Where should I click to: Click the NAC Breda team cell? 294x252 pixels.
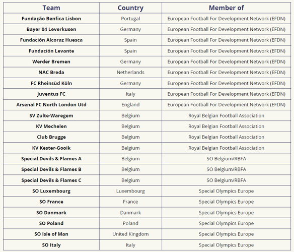click(x=51, y=72)
